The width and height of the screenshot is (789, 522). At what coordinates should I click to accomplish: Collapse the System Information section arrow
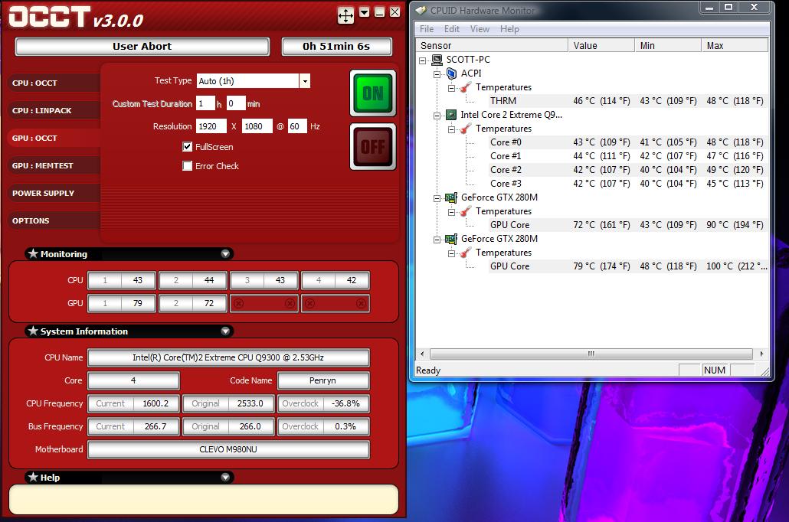tap(225, 331)
